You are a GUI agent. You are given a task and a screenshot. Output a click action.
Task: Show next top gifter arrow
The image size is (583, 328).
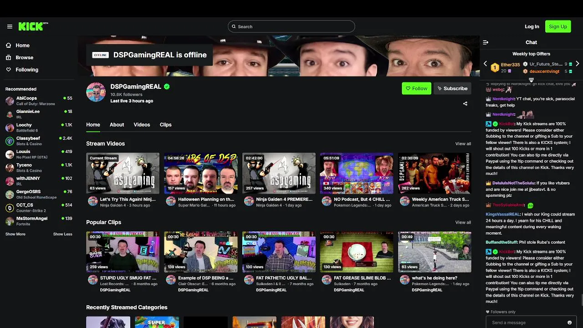577,64
